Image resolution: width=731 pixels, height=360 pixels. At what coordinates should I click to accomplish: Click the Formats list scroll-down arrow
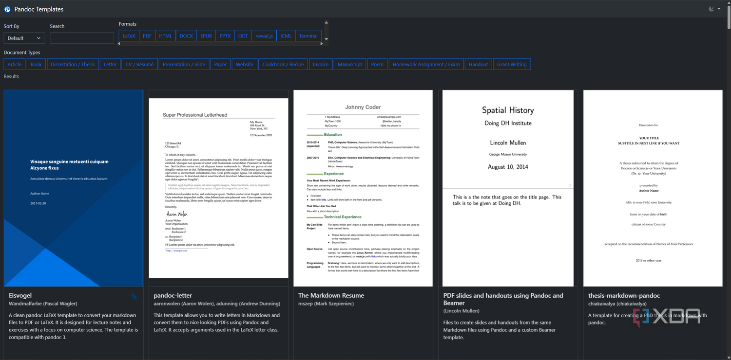(326, 39)
